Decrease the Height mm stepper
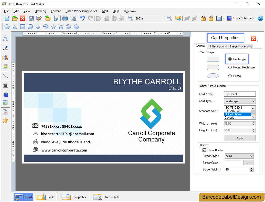This screenshot has width=265, height=202. (x=253, y=132)
